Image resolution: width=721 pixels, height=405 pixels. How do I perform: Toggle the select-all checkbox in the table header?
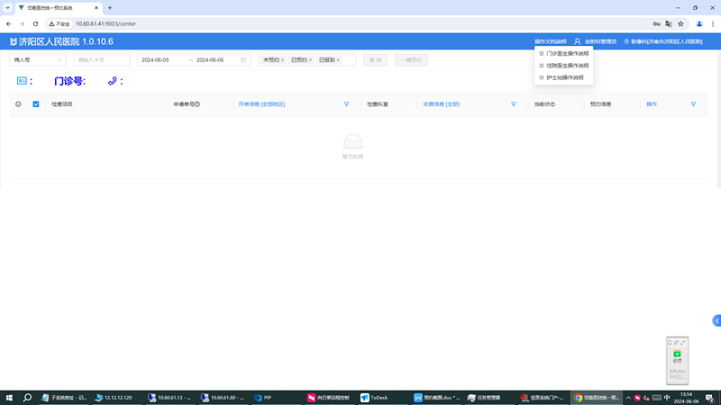(36, 104)
